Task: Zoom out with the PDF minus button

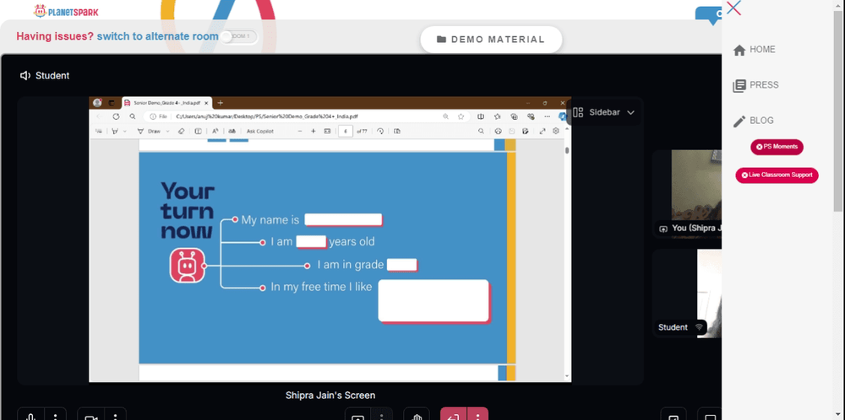Action: 300,132
